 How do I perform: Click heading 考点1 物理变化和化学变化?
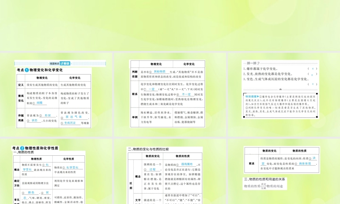coord(40,70)
